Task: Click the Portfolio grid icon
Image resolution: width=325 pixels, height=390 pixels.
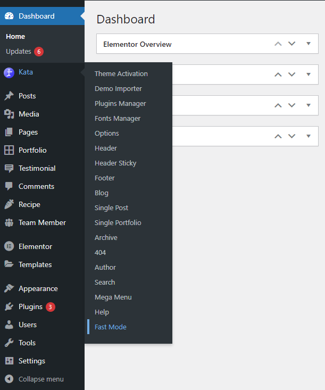Action: (x=9, y=150)
